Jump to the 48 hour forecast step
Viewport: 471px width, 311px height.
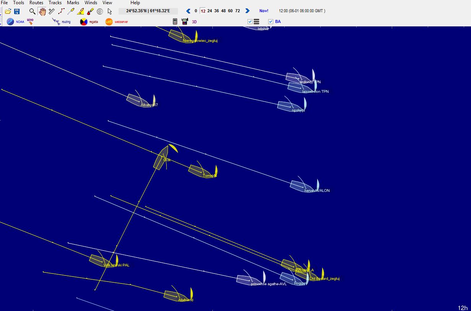pyautogui.click(x=223, y=11)
